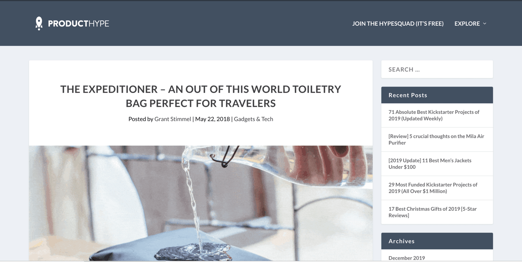Focus the Search input field
522x262 pixels.
tap(437, 69)
